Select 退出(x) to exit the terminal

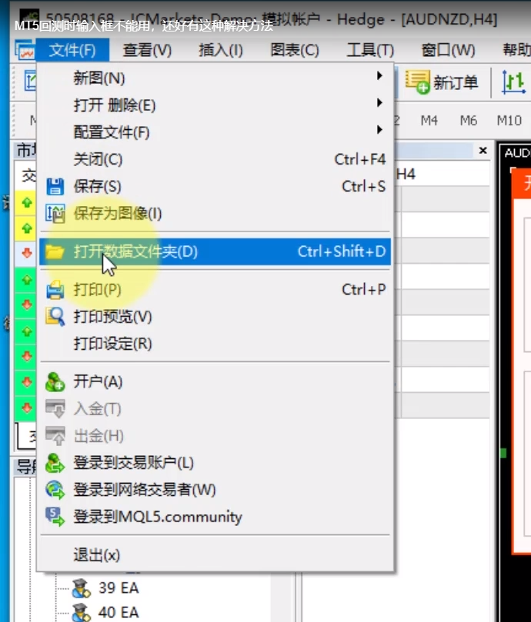[215, 554]
